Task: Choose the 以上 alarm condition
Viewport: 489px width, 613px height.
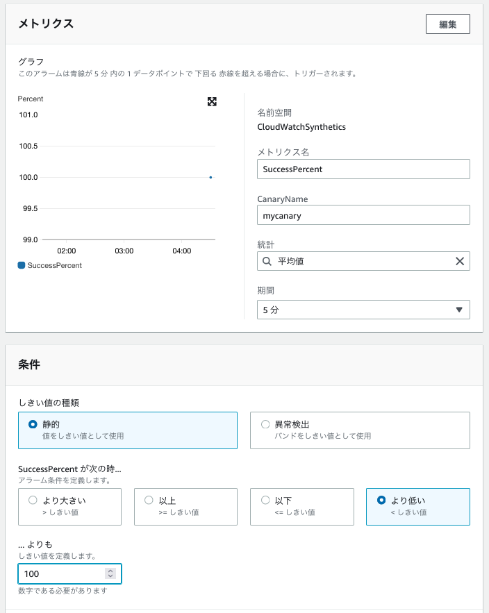Action: (149, 500)
